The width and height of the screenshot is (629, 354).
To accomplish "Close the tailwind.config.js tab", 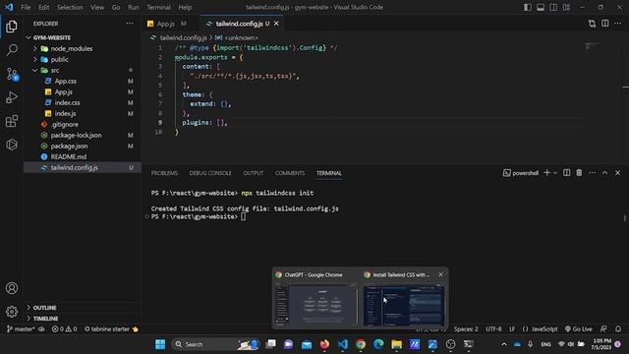I will (276, 24).
